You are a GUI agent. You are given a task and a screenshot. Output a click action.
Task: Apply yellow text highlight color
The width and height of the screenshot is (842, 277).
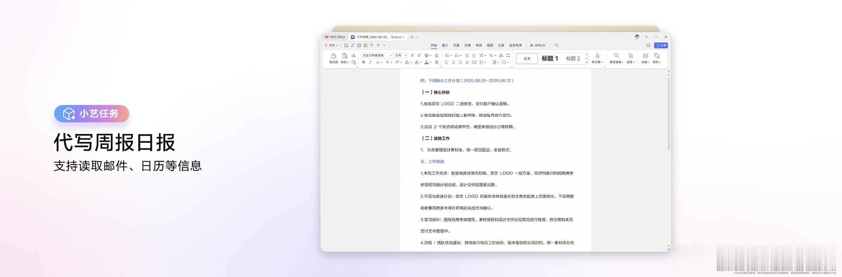417,62
